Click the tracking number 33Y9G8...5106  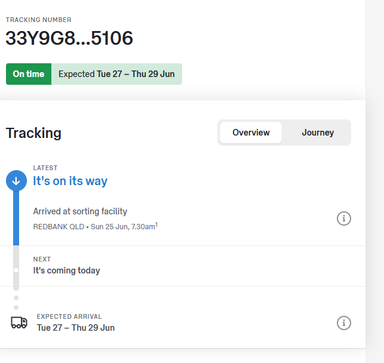(69, 38)
